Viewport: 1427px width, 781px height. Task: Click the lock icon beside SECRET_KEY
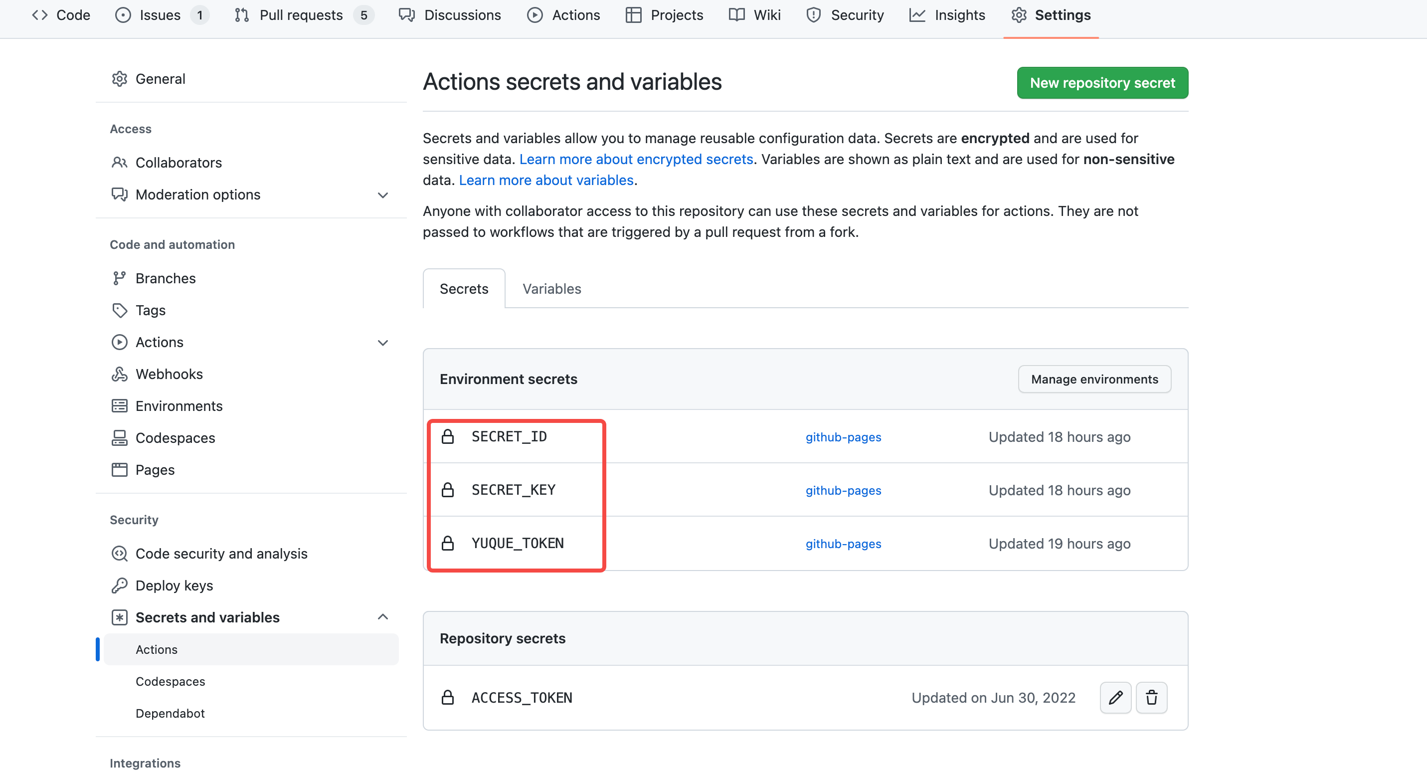[x=448, y=490]
